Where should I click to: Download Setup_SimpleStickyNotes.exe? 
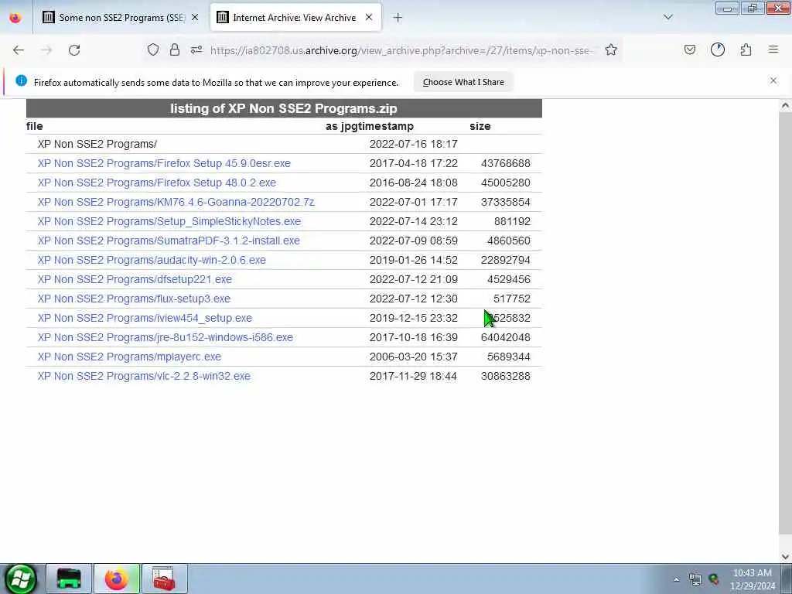coord(169,221)
